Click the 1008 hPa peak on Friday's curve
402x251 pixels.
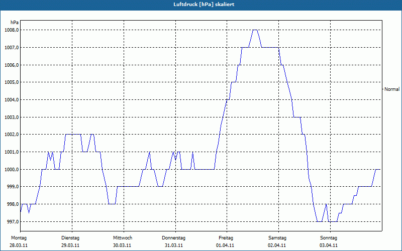pos(255,30)
